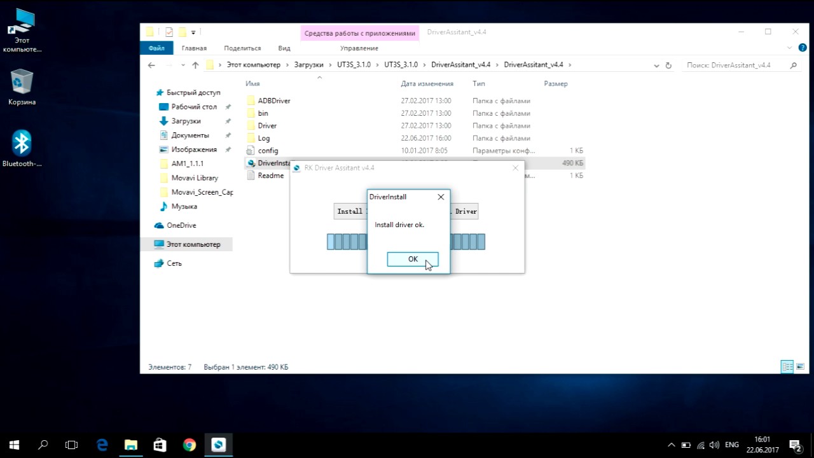Open the Главная ribbon tab
The width and height of the screenshot is (814, 458).
point(194,48)
